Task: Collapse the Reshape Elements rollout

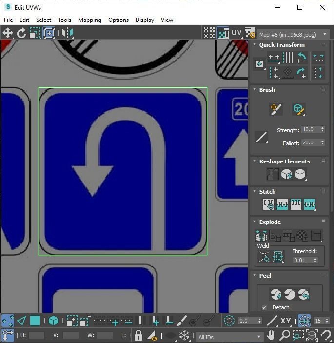Action: [x=255, y=161]
